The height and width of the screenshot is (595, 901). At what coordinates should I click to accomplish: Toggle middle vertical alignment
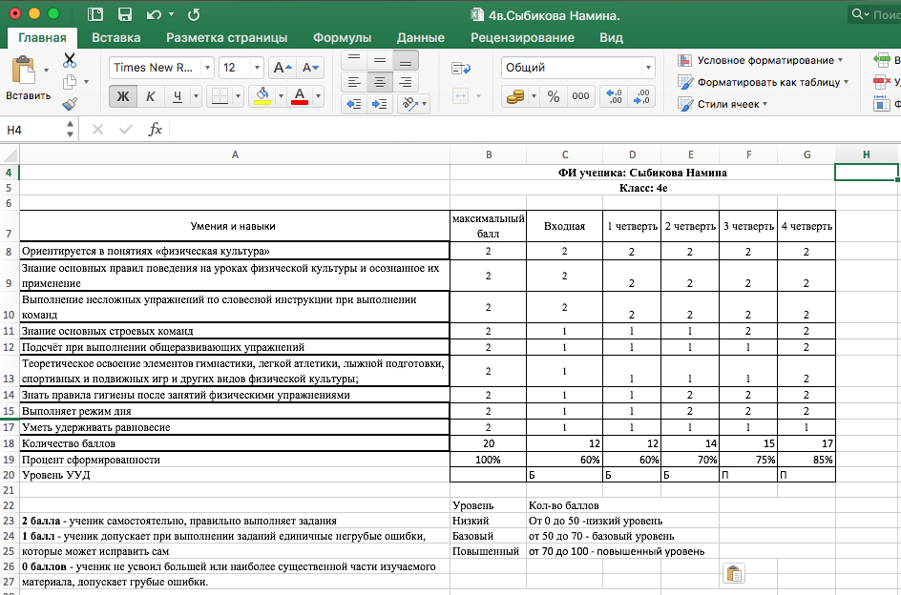[380, 60]
